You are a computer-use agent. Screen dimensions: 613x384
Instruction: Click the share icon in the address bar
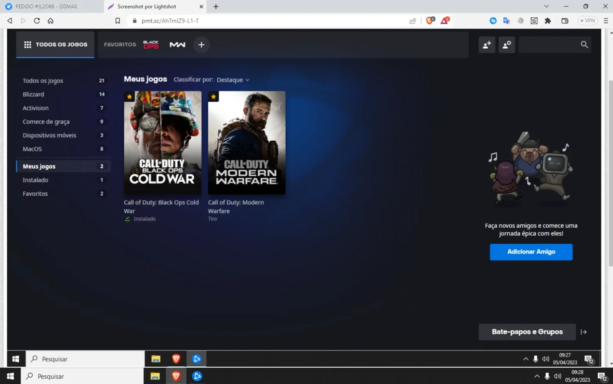click(x=413, y=21)
